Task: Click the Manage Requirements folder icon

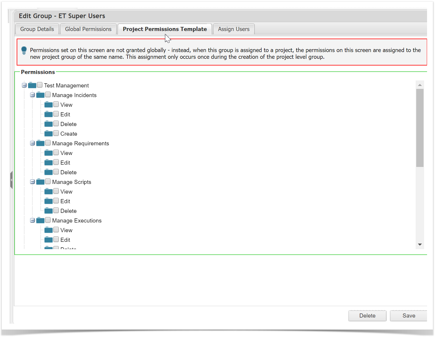Action: pyautogui.click(x=40, y=143)
